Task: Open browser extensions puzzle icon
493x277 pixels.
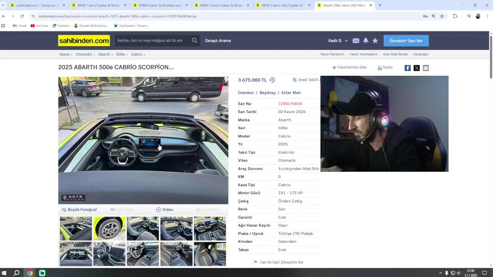Action: pos(455,16)
